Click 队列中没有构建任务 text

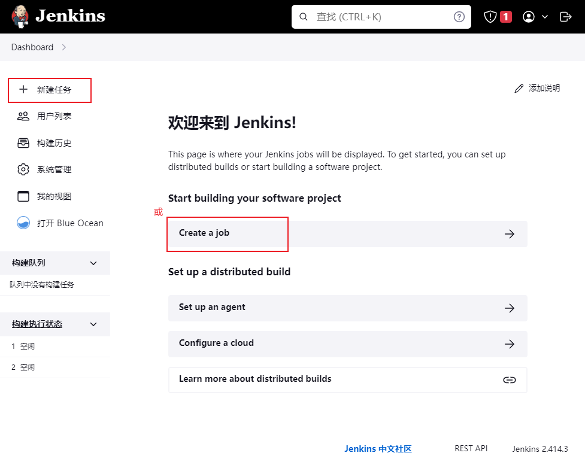click(42, 285)
